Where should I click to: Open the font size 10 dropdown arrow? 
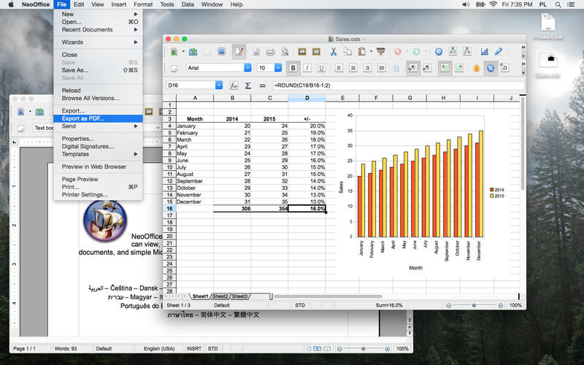(x=278, y=68)
